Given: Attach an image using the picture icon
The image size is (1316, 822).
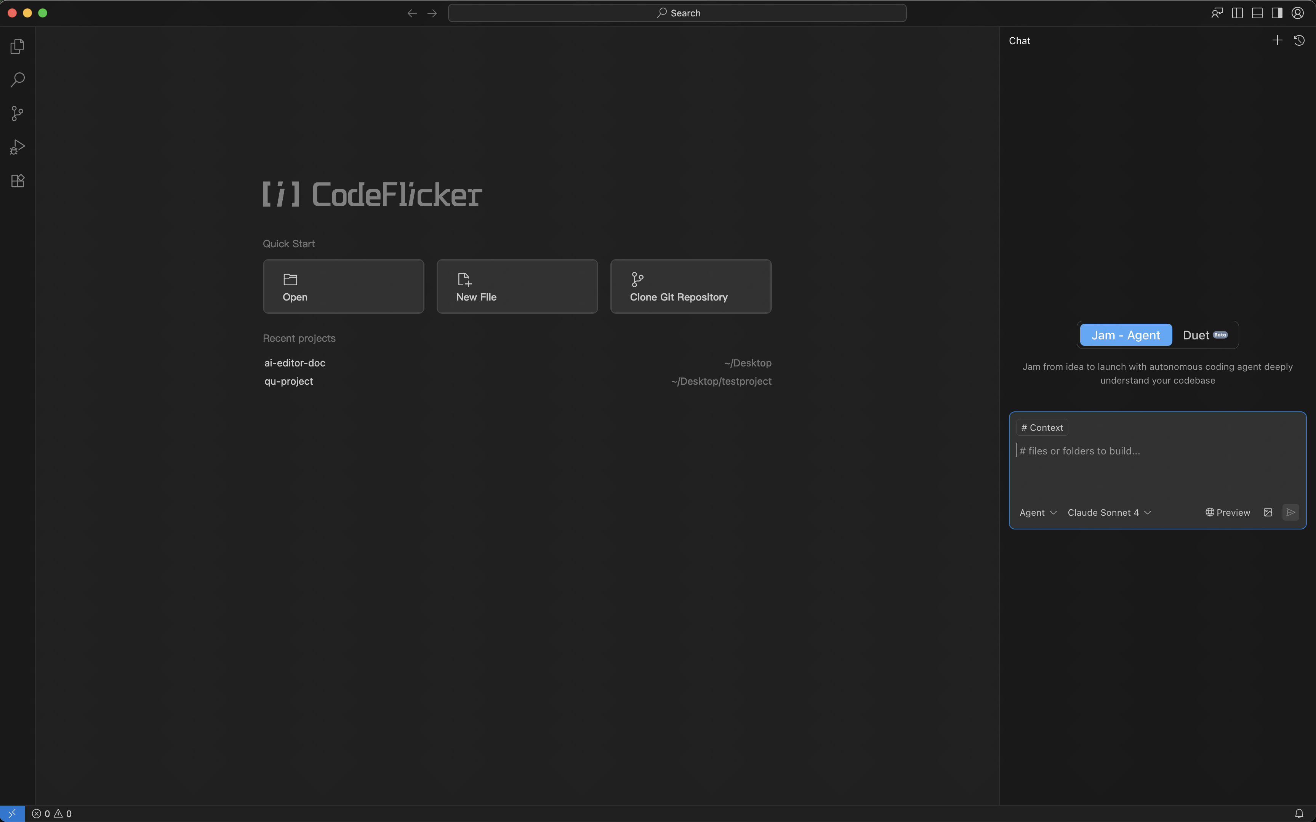Looking at the screenshot, I should 1268,512.
